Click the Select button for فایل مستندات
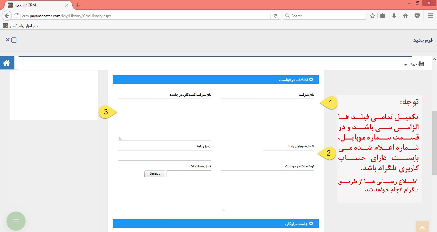The width and height of the screenshot is (437, 232). point(155,173)
